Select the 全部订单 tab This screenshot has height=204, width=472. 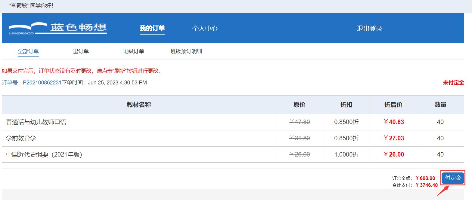point(28,51)
